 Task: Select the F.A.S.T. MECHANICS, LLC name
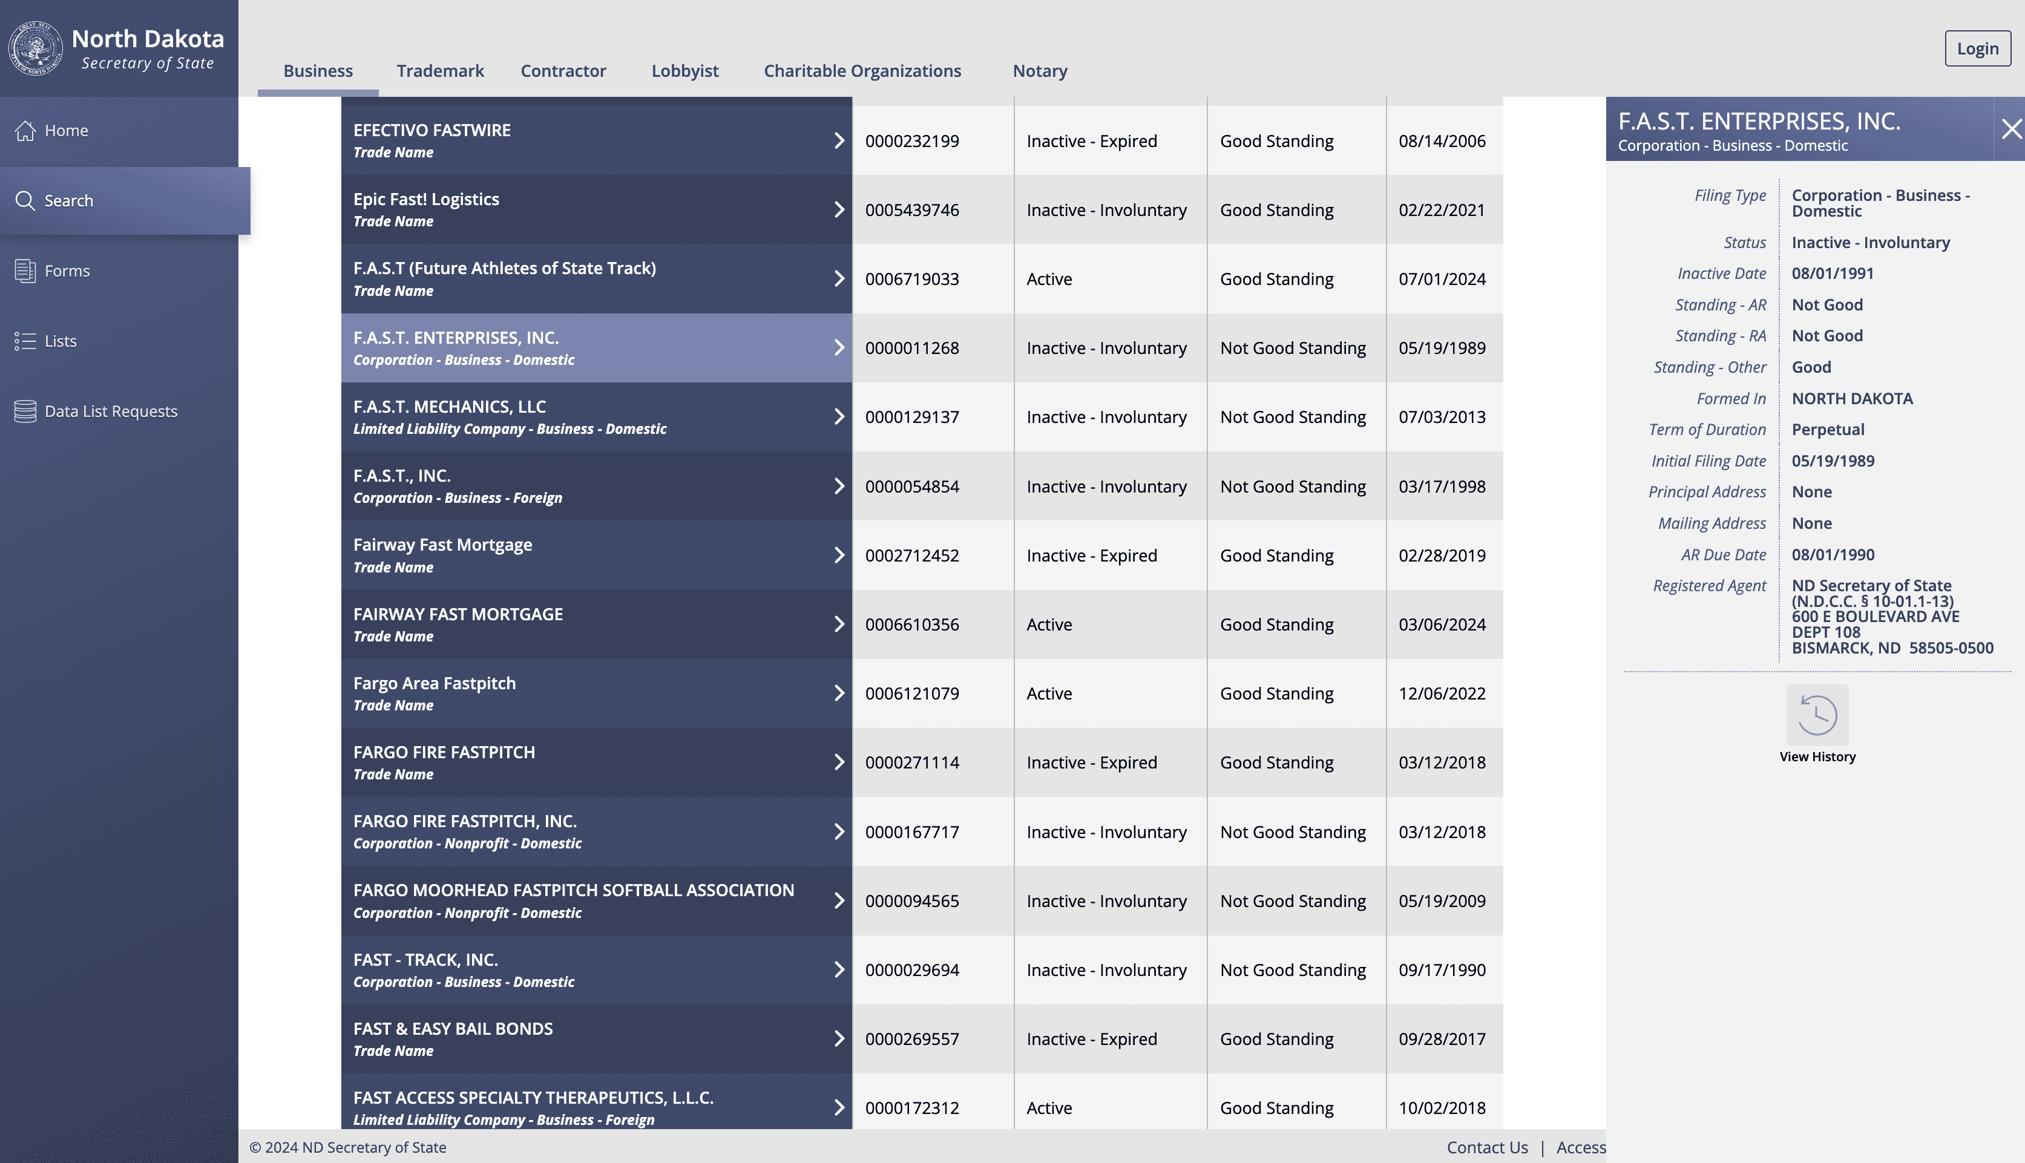(450, 407)
